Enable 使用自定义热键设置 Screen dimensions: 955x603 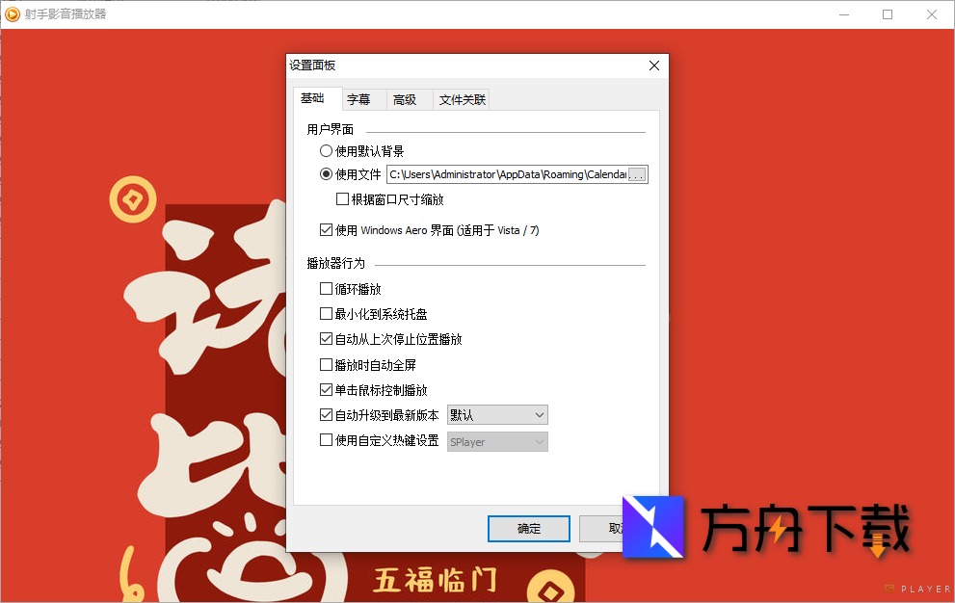(326, 441)
